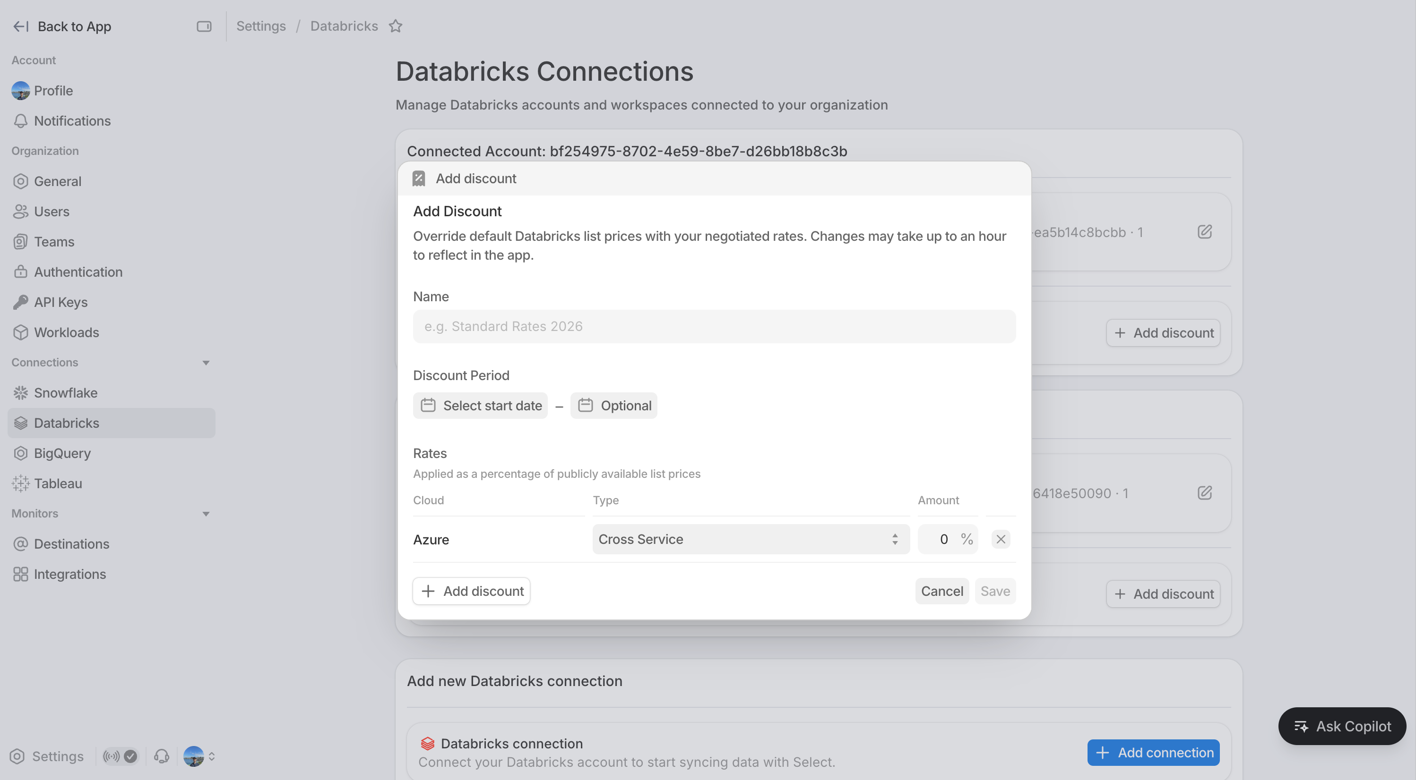
Task: Navigate to BigQuery connections
Action: pos(62,453)
